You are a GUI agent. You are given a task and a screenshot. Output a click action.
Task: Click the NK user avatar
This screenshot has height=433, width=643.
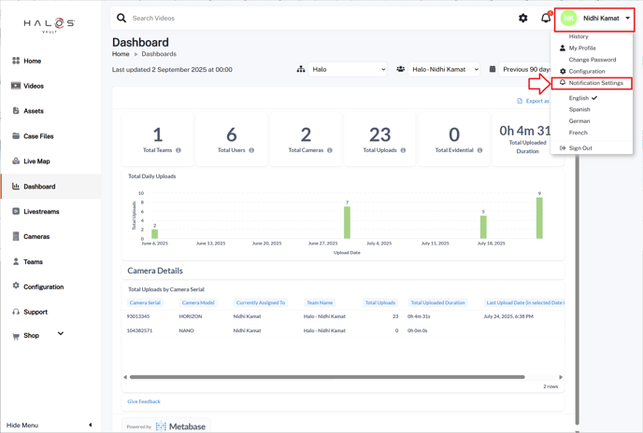568,18
